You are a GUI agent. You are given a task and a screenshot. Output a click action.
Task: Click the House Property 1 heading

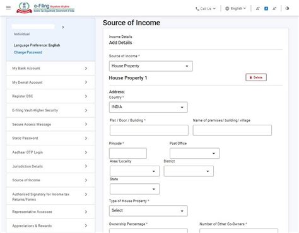128,78
